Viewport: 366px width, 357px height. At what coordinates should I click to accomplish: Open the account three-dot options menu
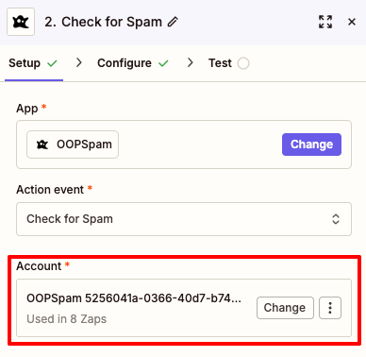pyautogui.click(x=330, y=308)
